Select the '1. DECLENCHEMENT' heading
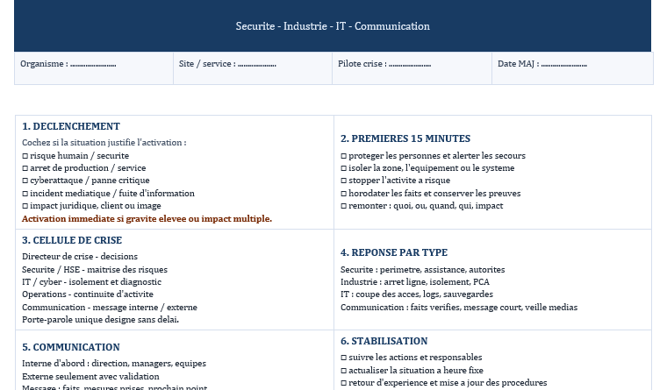Screen dimensions: 667x390 tap(71, 126)
